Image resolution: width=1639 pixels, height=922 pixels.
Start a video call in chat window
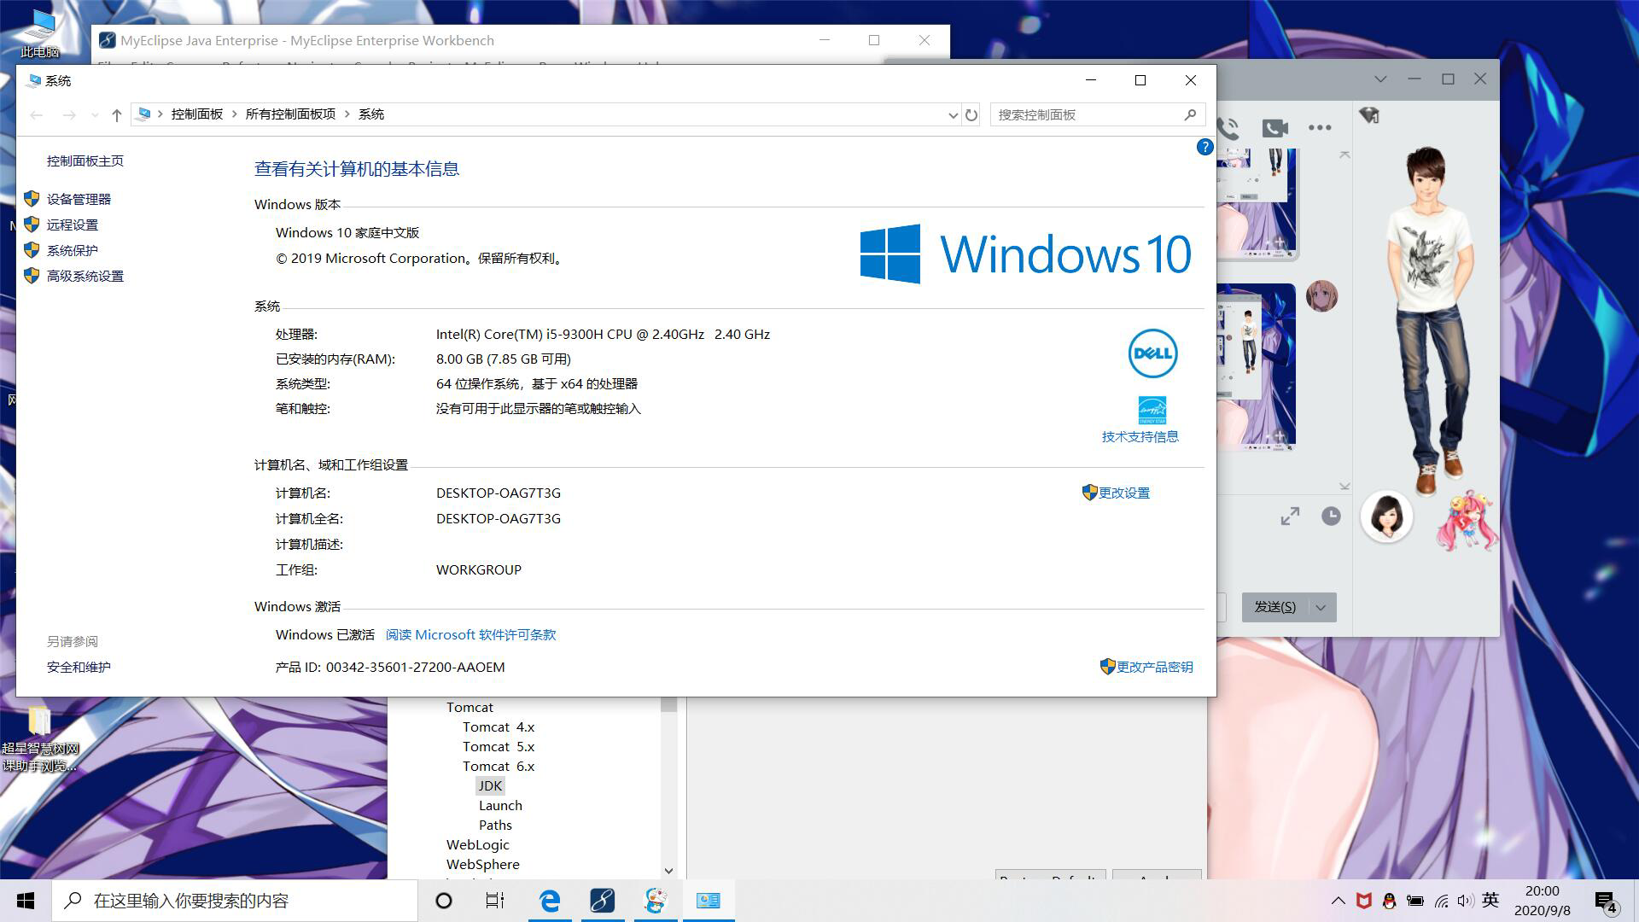coord(1274,128)
